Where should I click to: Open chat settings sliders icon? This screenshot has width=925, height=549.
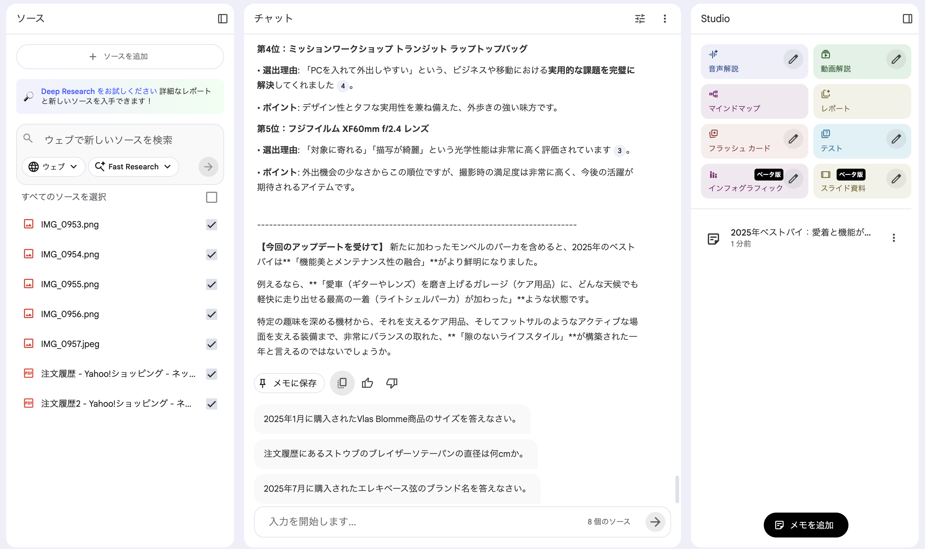tap(640, 18)
